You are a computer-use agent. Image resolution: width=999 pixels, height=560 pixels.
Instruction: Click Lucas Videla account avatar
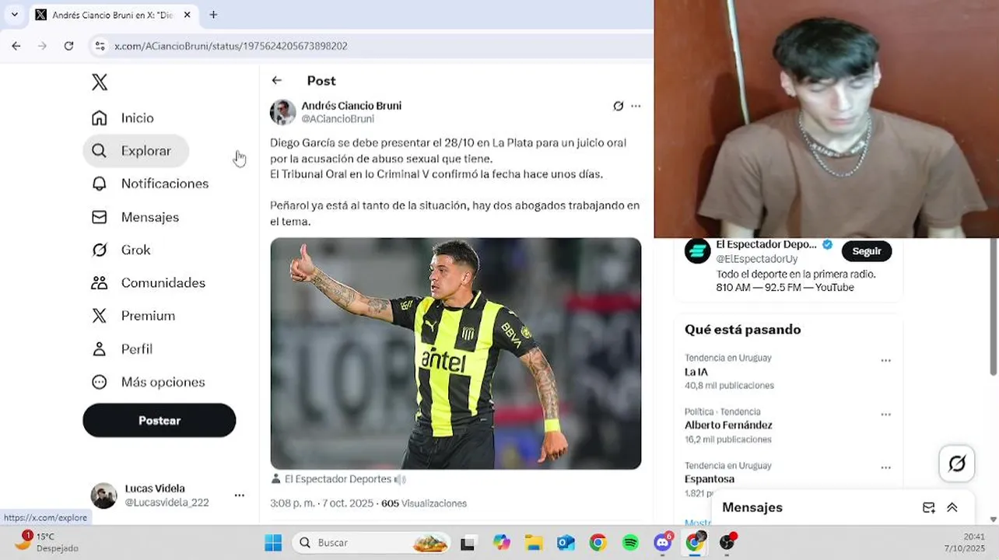click(103, 495)
